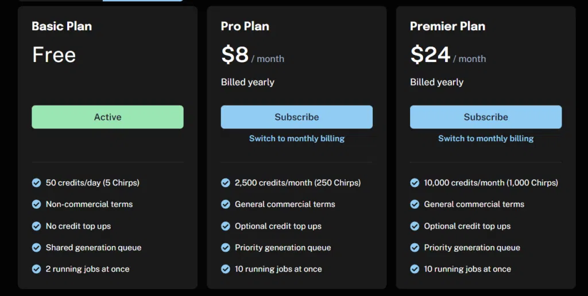Click Premier Plan's Optional credit top ups checkmark
The width and height of the screenshot is (588, 296).
coord(415,226)
